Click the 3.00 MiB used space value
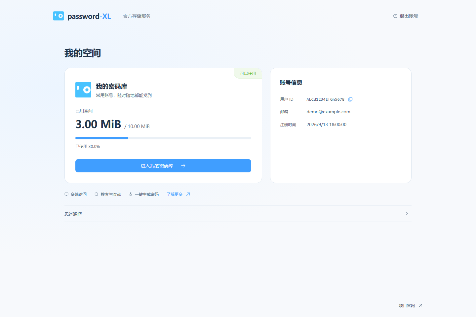The height and width of the screenshot is (317, 476). 99,124
